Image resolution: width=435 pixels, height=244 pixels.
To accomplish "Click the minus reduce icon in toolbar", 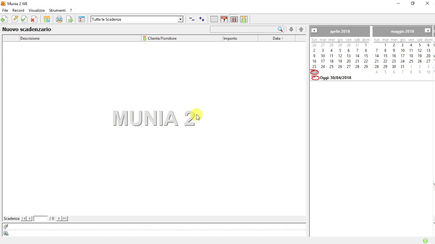I will click(x=192, y=19).
